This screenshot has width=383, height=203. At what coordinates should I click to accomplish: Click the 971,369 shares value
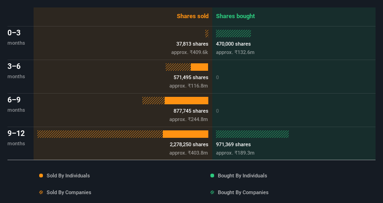[233, 144]
